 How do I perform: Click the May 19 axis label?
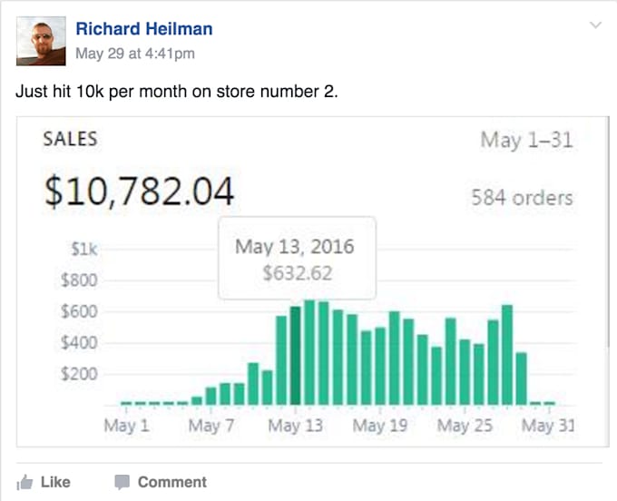coord(380,426)
